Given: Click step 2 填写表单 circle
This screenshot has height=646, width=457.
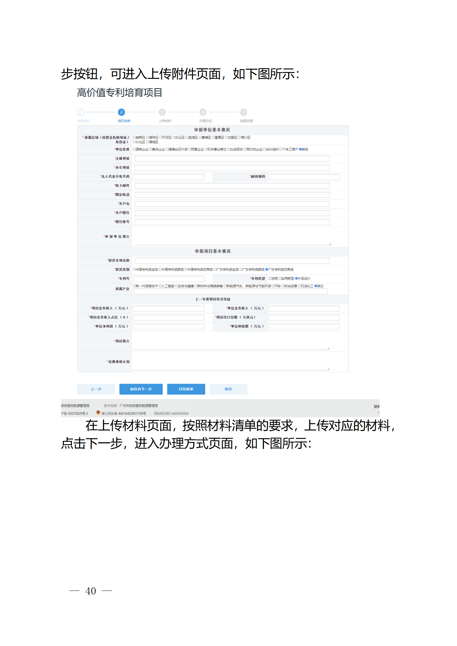Looking at the screenshot, I should click(121, 112).
